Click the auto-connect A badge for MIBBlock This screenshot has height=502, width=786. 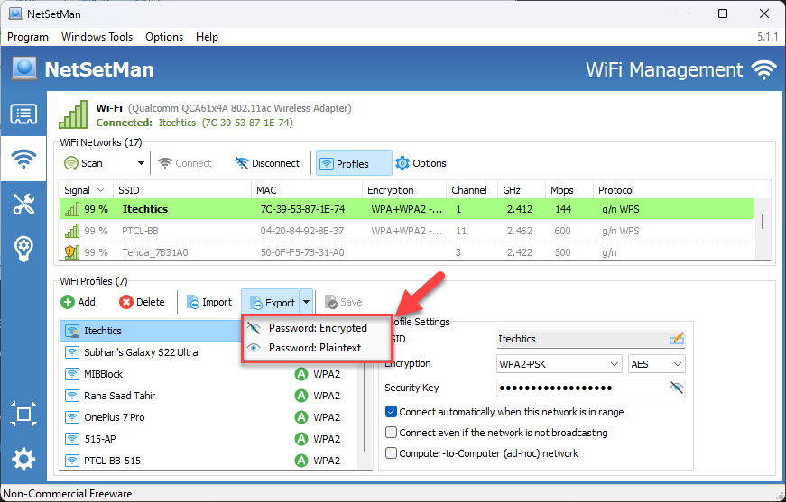pos(301,374)
